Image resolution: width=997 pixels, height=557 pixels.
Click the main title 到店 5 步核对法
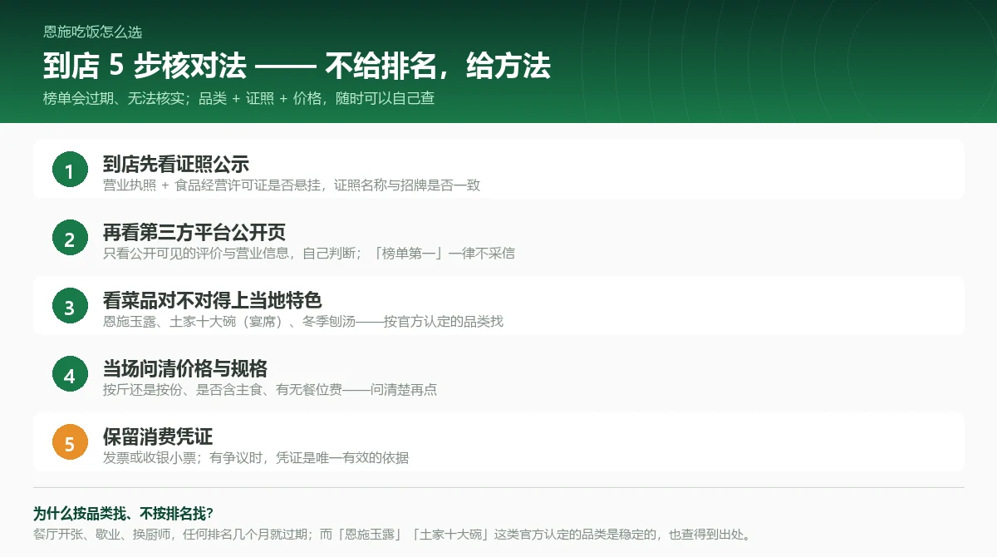click(x=145, y=66)
